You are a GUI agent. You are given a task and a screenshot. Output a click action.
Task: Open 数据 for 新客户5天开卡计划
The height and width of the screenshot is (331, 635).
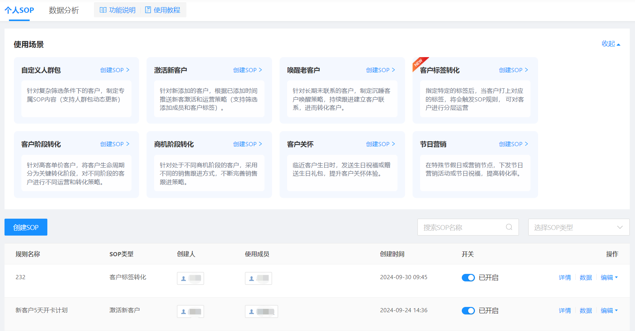(586, 311)
